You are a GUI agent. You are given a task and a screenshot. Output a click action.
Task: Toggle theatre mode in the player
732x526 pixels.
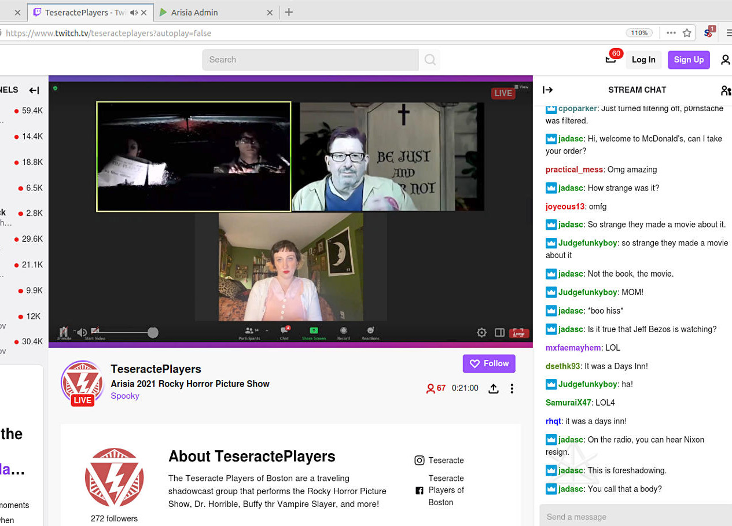(499, 332)
